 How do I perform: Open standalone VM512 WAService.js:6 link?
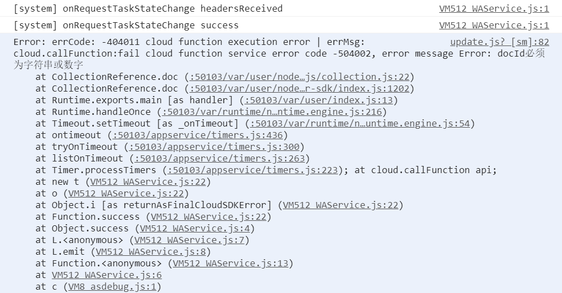click(x=107, y=275)
